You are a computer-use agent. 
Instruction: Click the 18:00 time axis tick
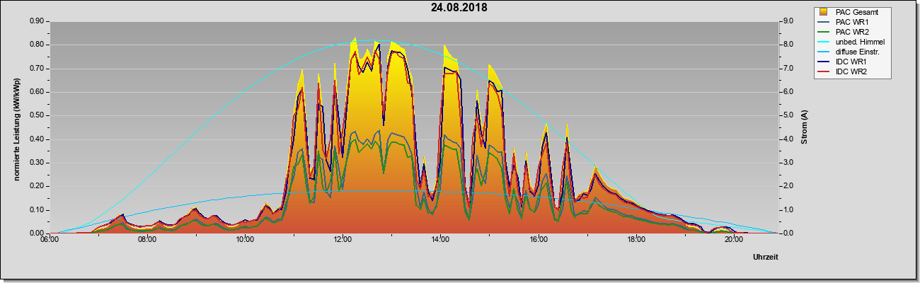tap(636, 239)
